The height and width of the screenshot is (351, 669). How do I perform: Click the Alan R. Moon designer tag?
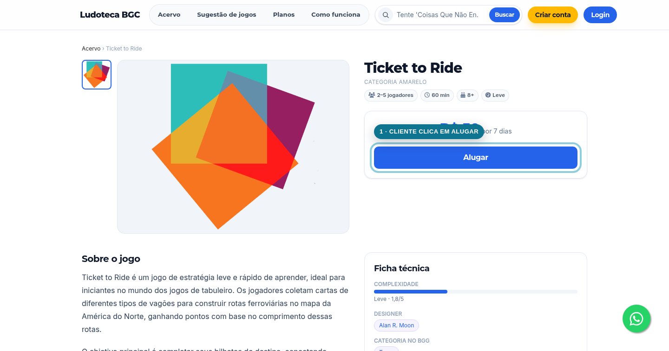click(397, 325)
